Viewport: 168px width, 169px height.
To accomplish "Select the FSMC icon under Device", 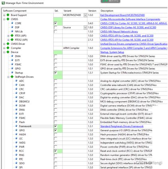I will (x=12, y=64).
